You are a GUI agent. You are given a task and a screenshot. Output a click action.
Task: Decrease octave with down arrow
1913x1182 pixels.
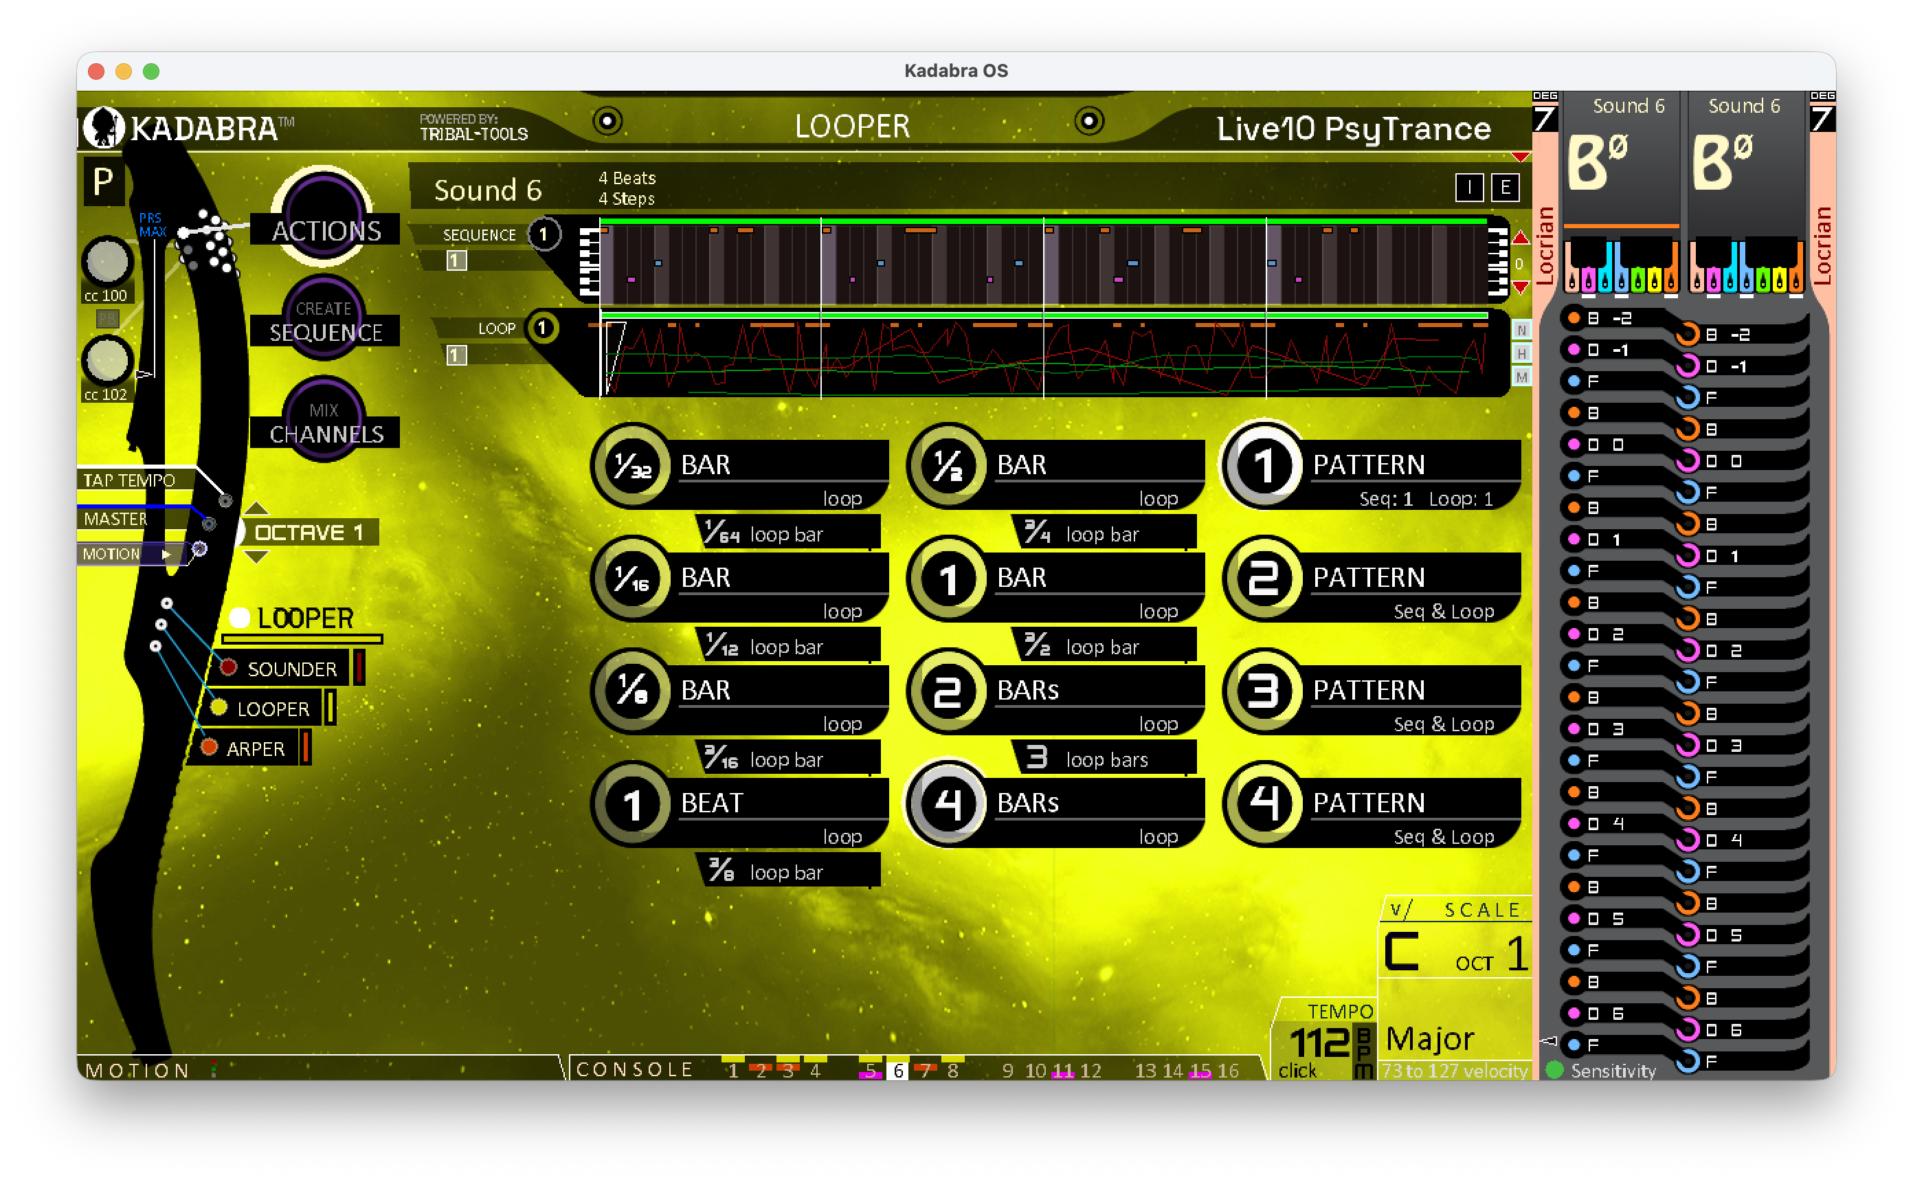tap(256, 557)
